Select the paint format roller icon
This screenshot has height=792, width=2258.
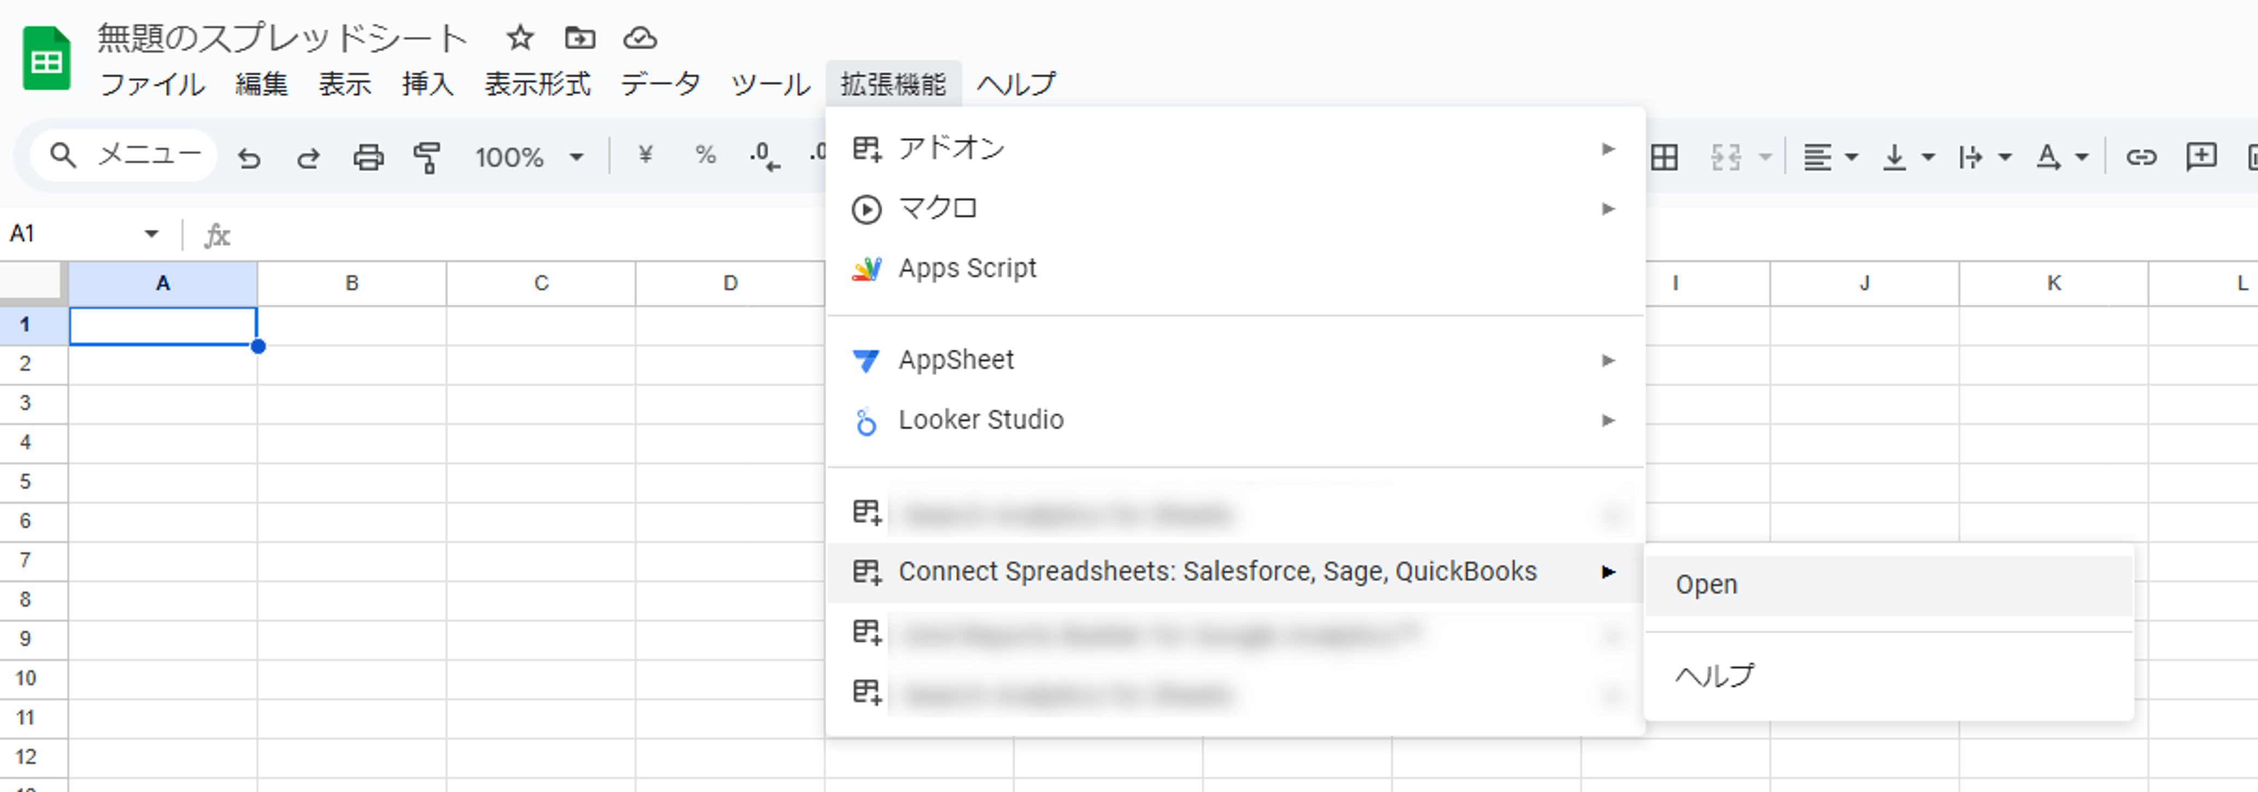pyautogui.click(x=427, y=158)
